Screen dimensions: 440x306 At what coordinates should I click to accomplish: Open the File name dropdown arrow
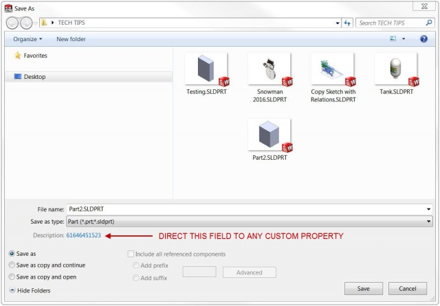click(428, 209)
